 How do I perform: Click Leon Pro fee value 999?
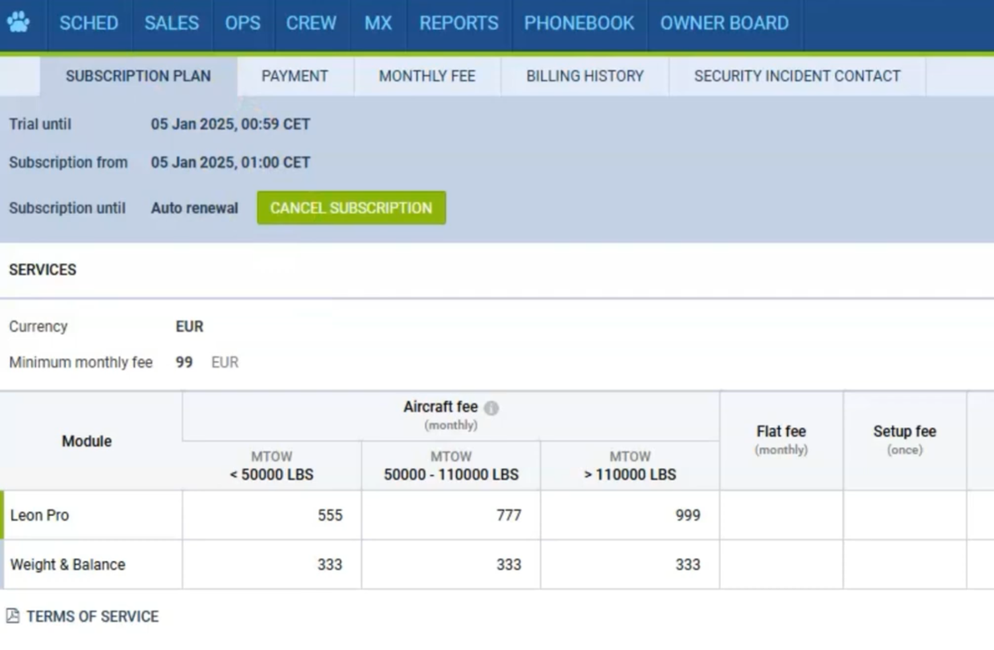click(688, 515)
